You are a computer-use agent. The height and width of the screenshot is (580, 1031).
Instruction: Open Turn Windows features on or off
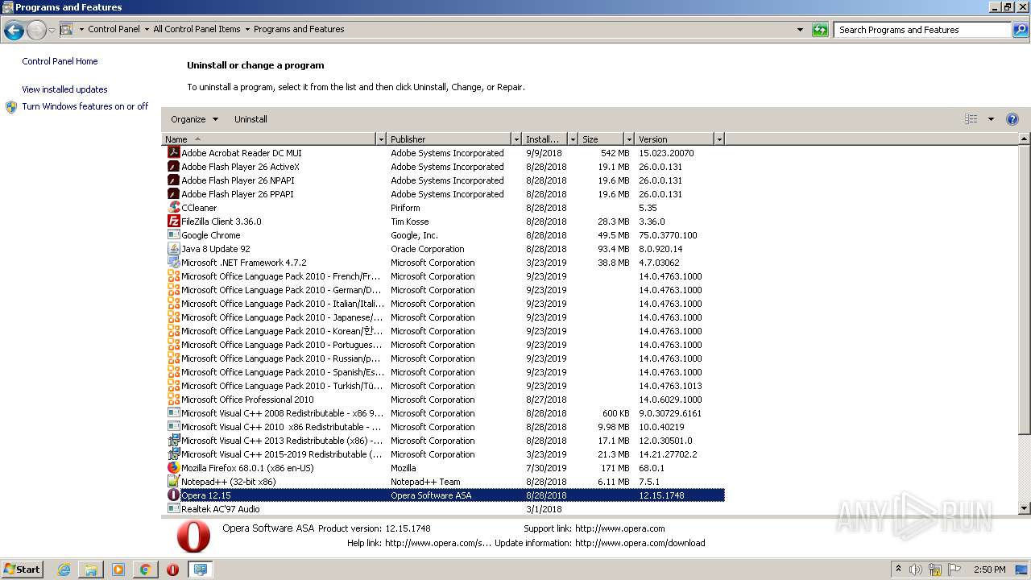(85, 106)
